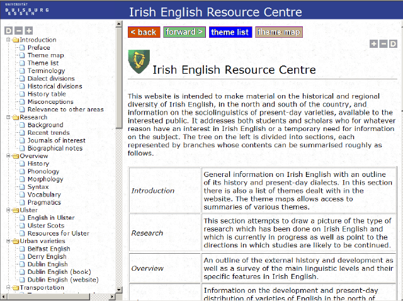Viewport: 403px width, 301px height.
Task: Click the D icon in content pane
Action: 393,43
